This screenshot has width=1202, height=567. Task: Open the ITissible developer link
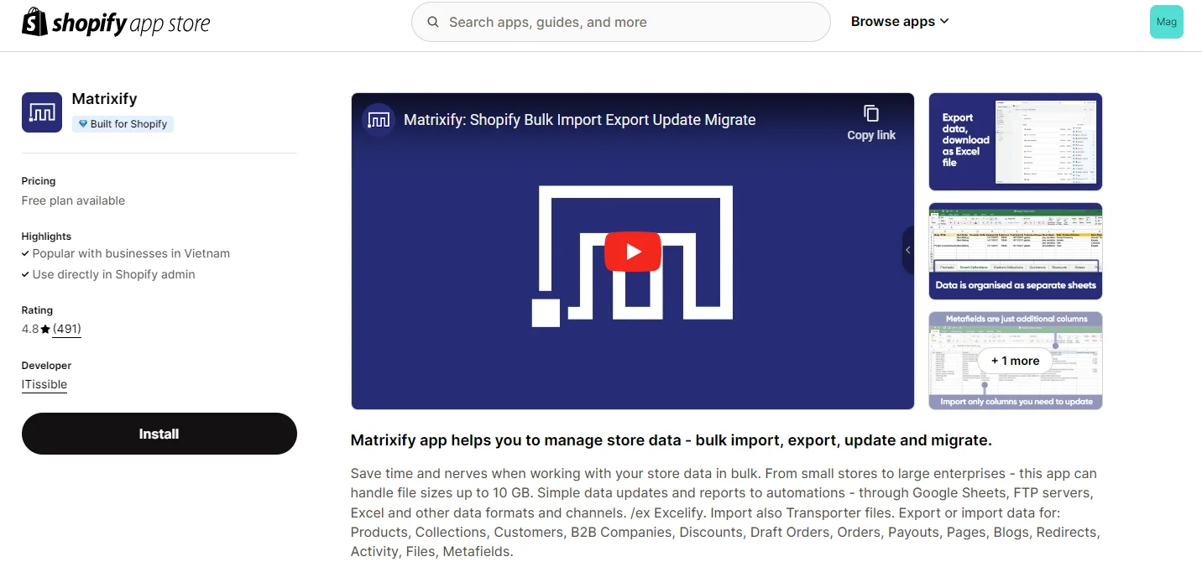tap(44, 384)
